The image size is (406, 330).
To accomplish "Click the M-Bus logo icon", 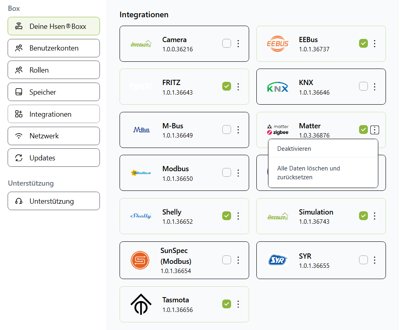I will (x=141, y=130).
